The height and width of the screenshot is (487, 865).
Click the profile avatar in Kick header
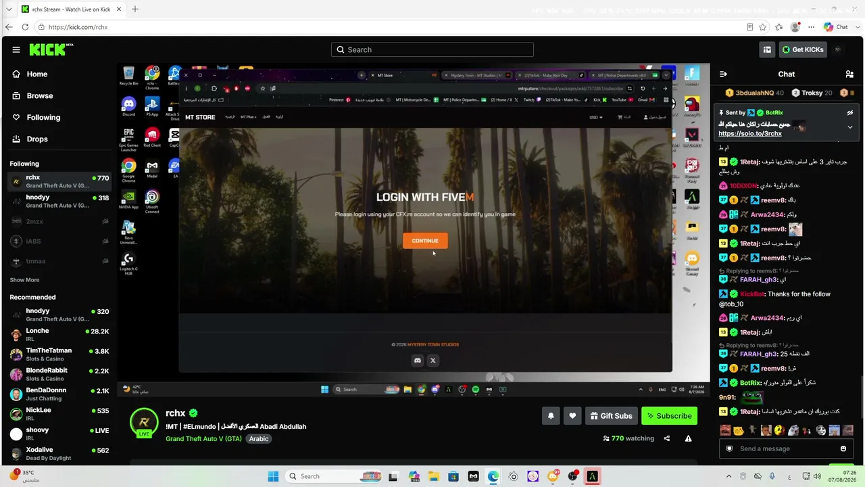pos(838,49)
